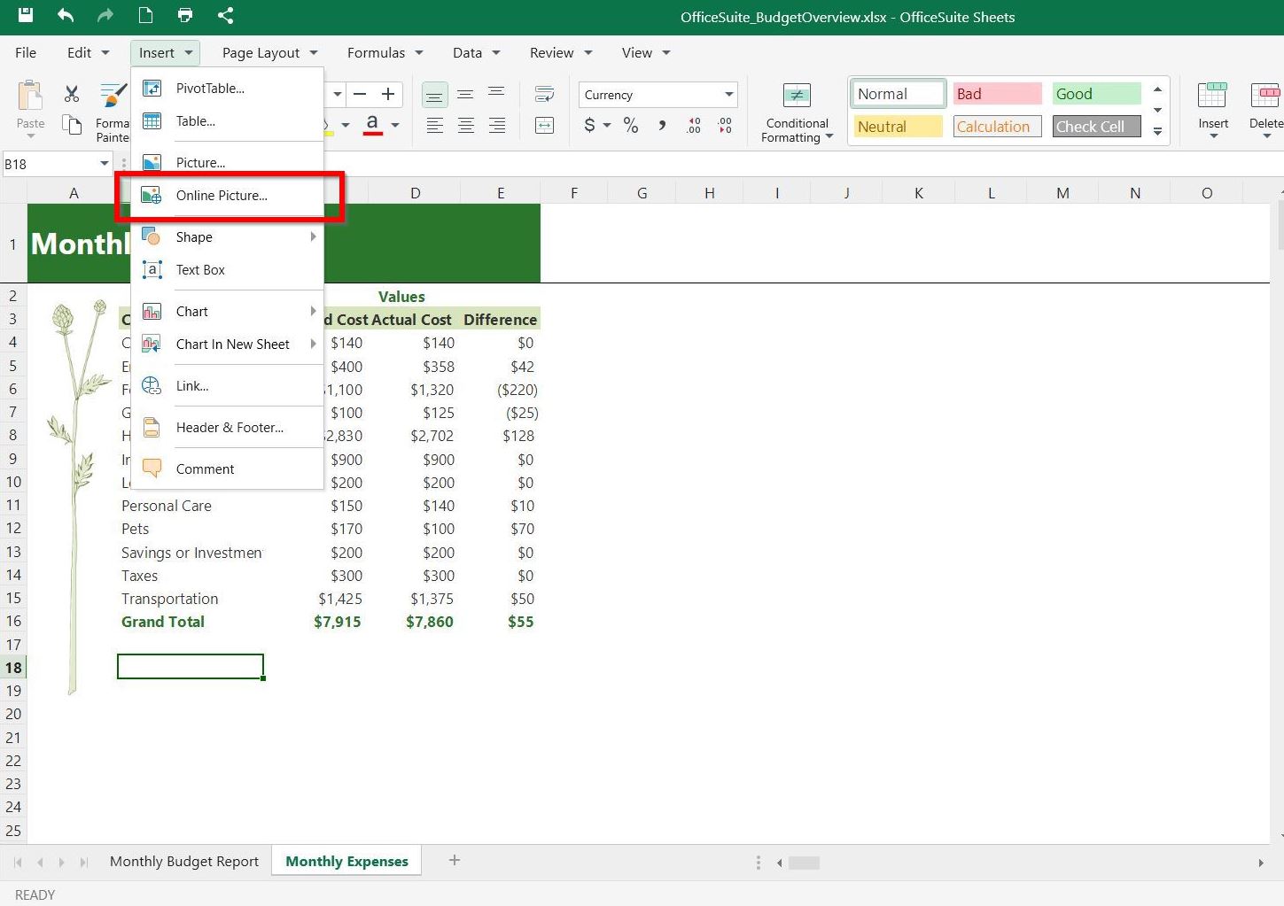Open currency symbol dropdown arrow
Viewport: 1284px width, 906px height.
(607, 125)
